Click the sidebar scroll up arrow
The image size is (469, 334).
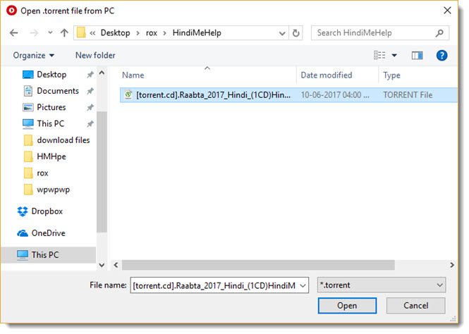pos(102,73)
